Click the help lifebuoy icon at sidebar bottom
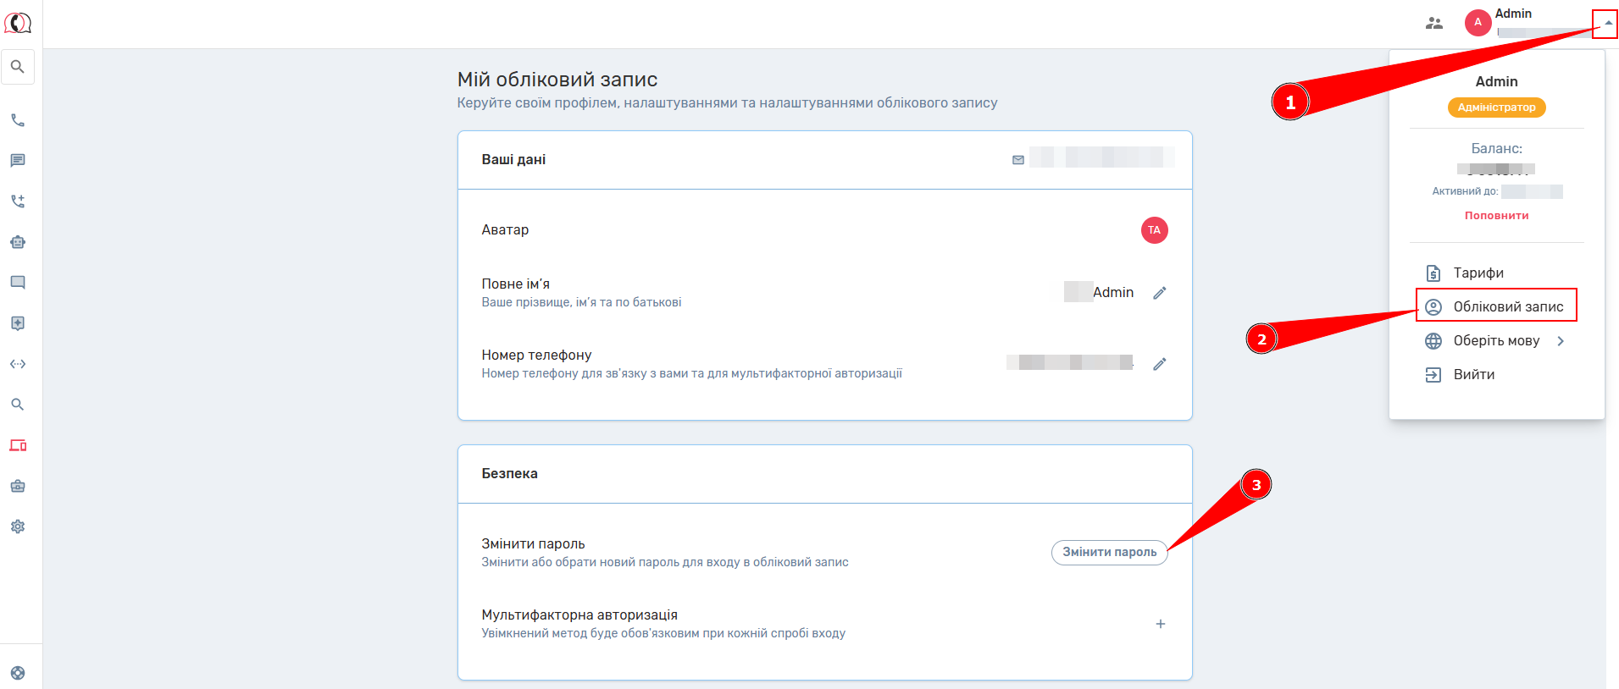1619x689 pixels. pos(18,673)
